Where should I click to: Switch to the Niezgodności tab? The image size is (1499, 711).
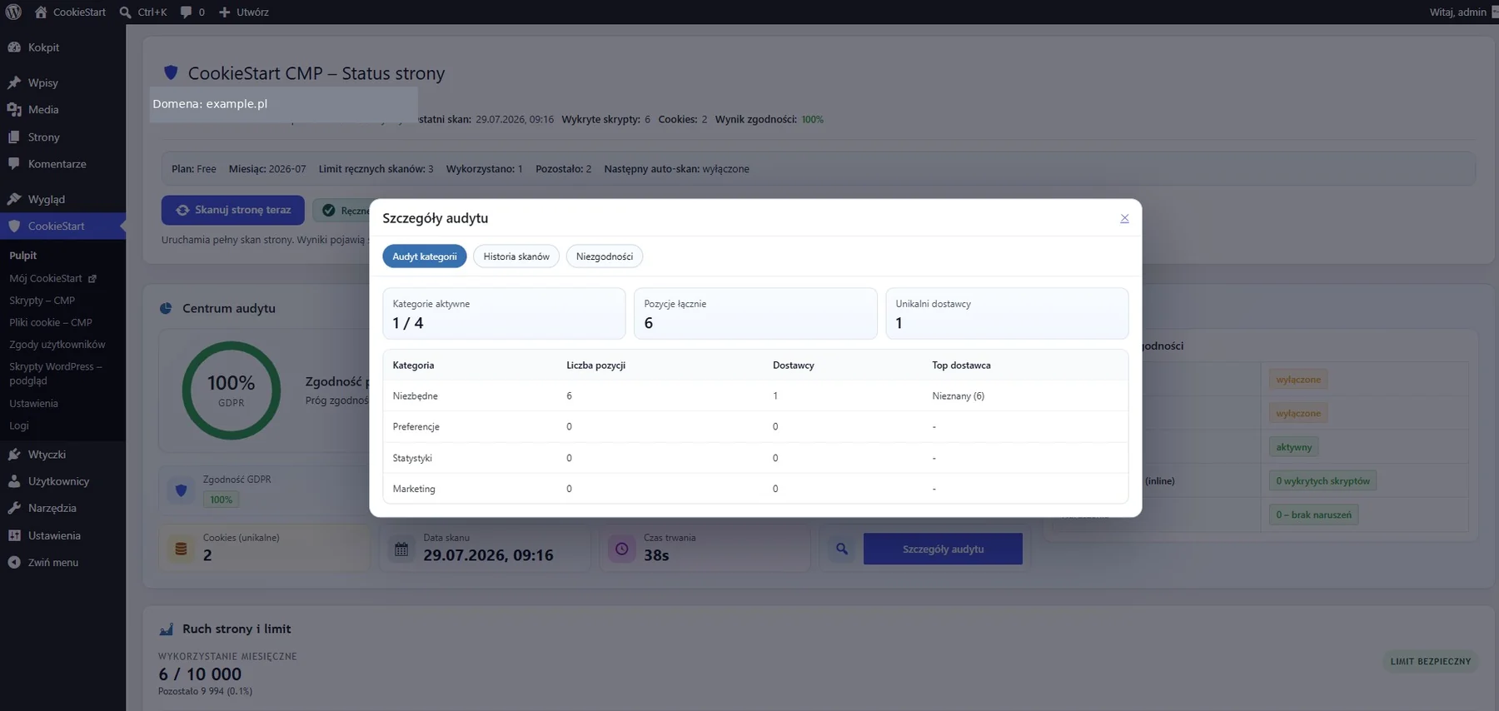605,256
